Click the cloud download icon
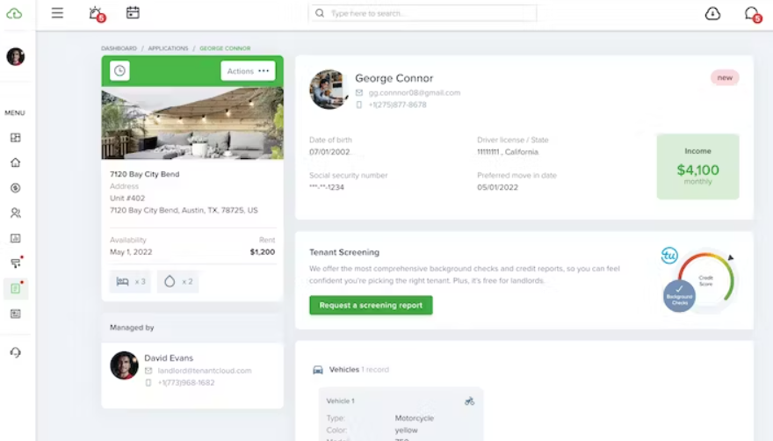Viewport: 773px width, 441px height. coord(712,13)
